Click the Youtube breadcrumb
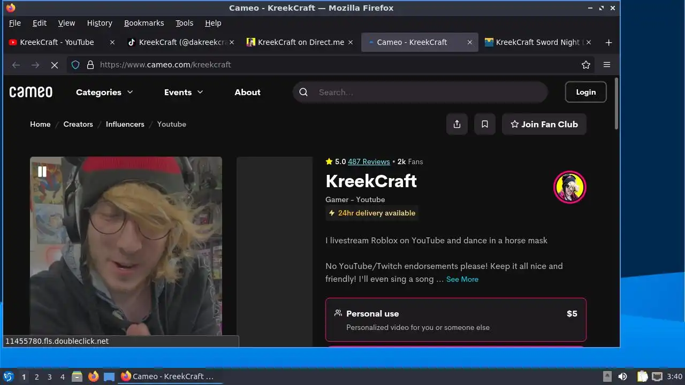 (172, 124)
